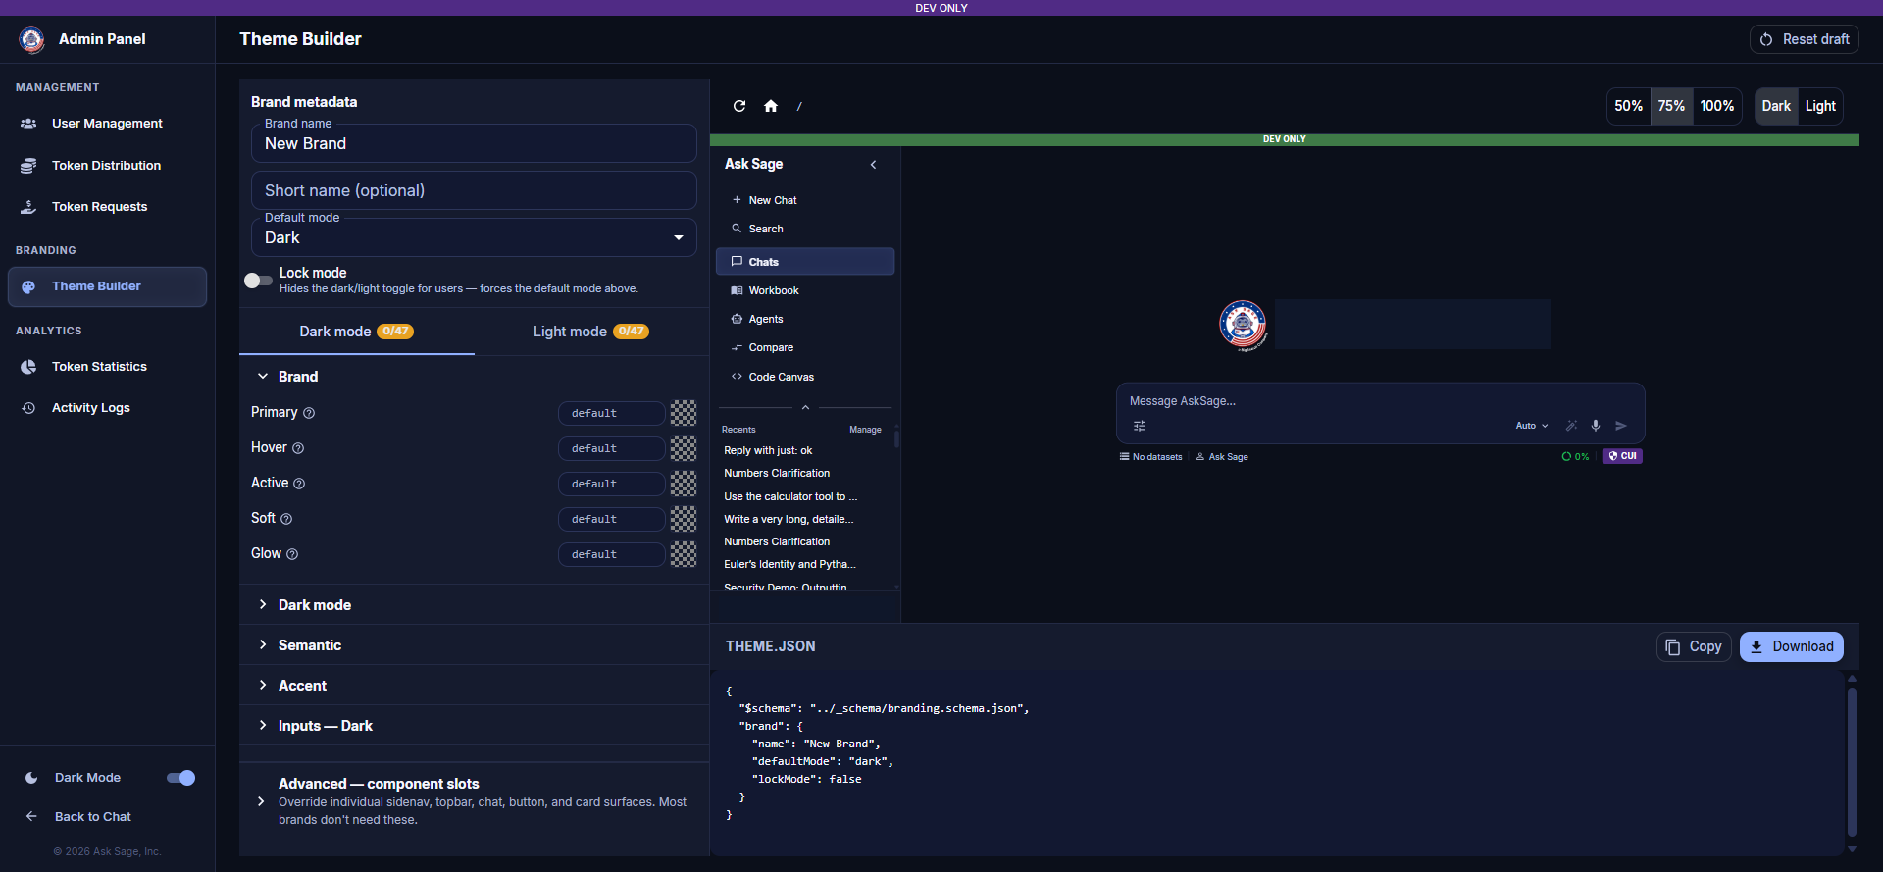
Task: Click the User Management people icon
Action: (x=28, y=124)
